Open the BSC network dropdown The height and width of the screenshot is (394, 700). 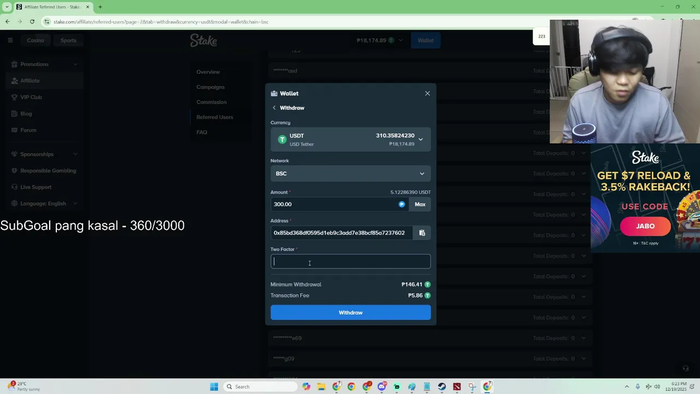pyautogui.click(x=351, y=173)
